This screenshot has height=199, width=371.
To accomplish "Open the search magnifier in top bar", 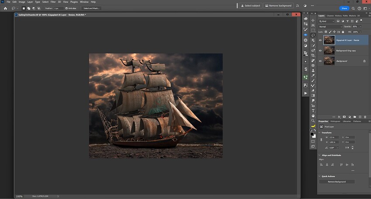I will [353, 8].
